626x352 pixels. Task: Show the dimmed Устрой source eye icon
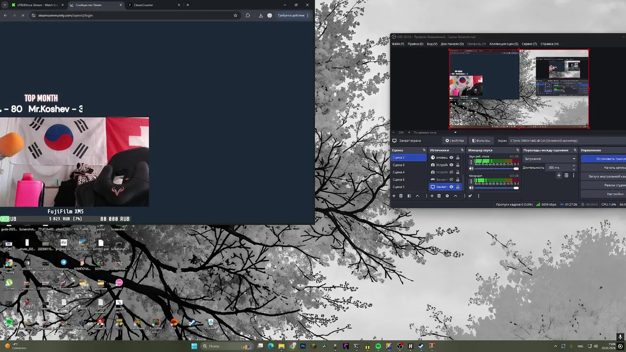[x=451, y=172]
